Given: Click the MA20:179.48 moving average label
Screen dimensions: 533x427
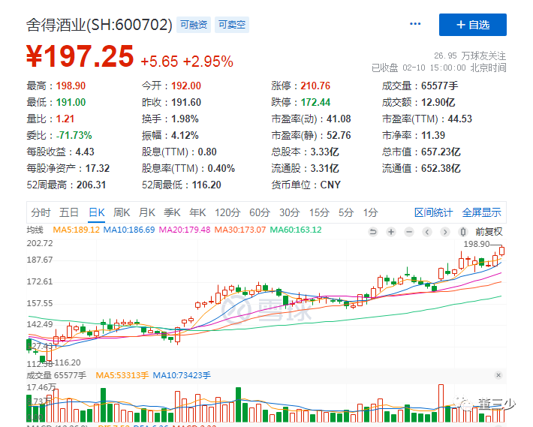Looking at the screenshot, I should [185, 230].
